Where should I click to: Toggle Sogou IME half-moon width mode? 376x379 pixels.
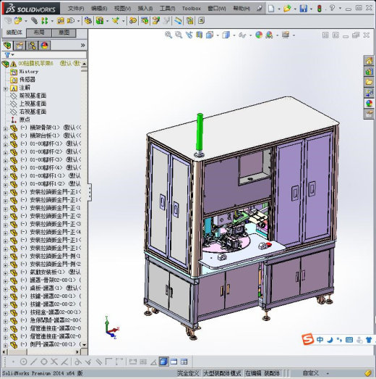(330, 340)
